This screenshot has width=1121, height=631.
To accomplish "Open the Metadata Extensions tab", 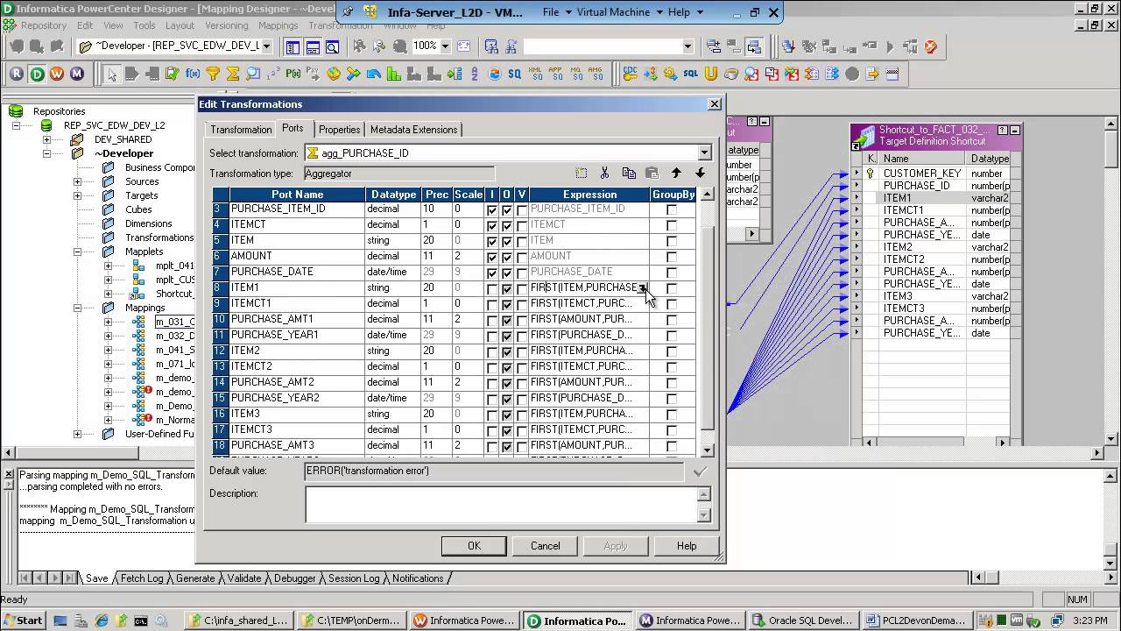I will (413, 130).
